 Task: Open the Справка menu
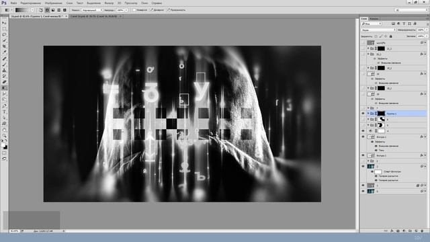tap(157, 3)
